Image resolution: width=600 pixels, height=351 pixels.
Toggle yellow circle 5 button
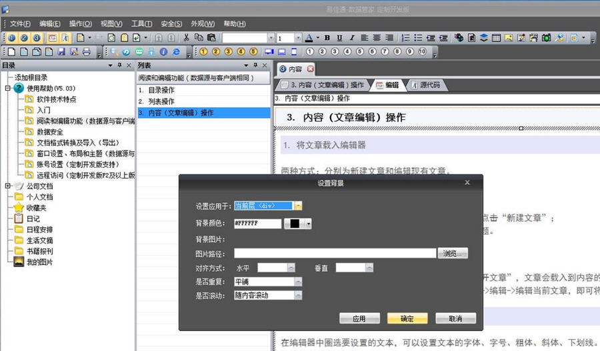[x=253, y=52]
